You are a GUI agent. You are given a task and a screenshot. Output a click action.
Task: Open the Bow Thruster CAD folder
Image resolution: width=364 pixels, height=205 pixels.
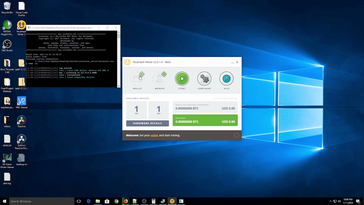[7, 66]
